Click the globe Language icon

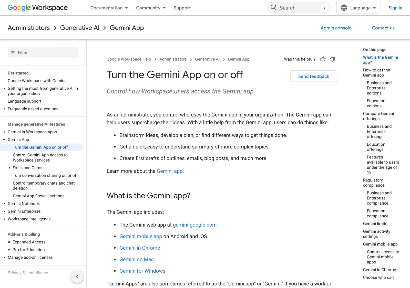click(x=344, y=8)
